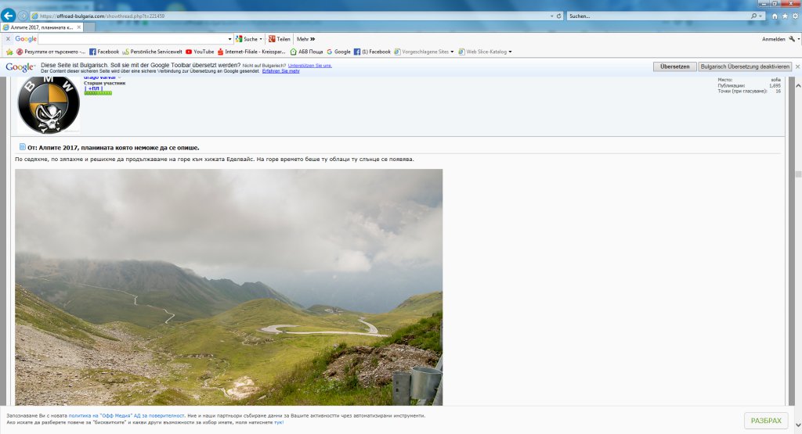Reload the page with the refresh icon
802x434 pixels.
(x=559, y=16)
